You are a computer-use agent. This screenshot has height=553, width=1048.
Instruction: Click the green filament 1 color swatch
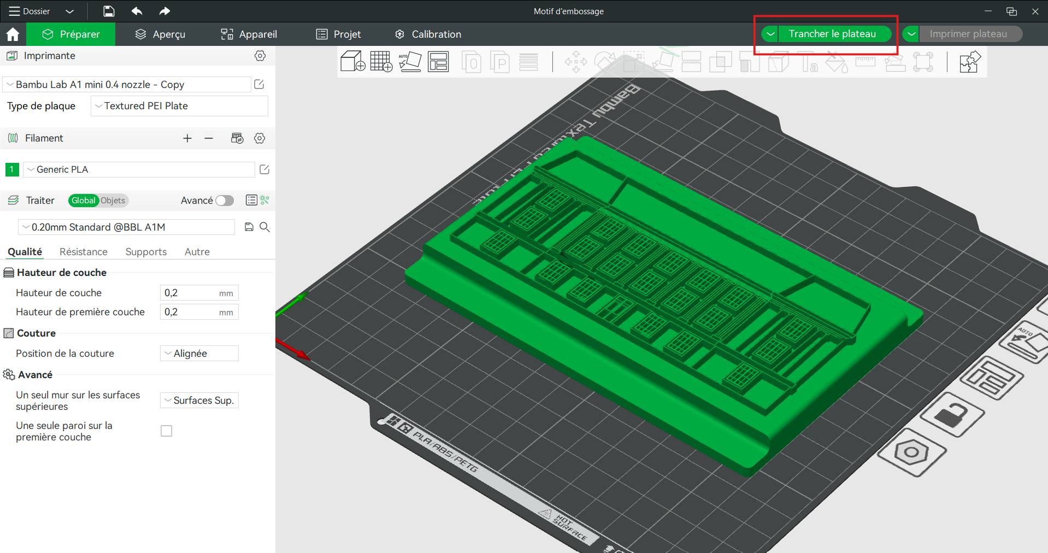(x=12, y=169)
